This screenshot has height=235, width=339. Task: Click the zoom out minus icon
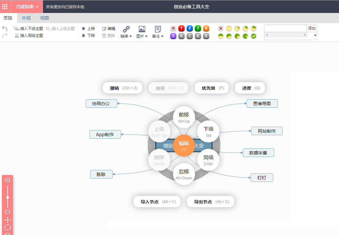point(8,212)
